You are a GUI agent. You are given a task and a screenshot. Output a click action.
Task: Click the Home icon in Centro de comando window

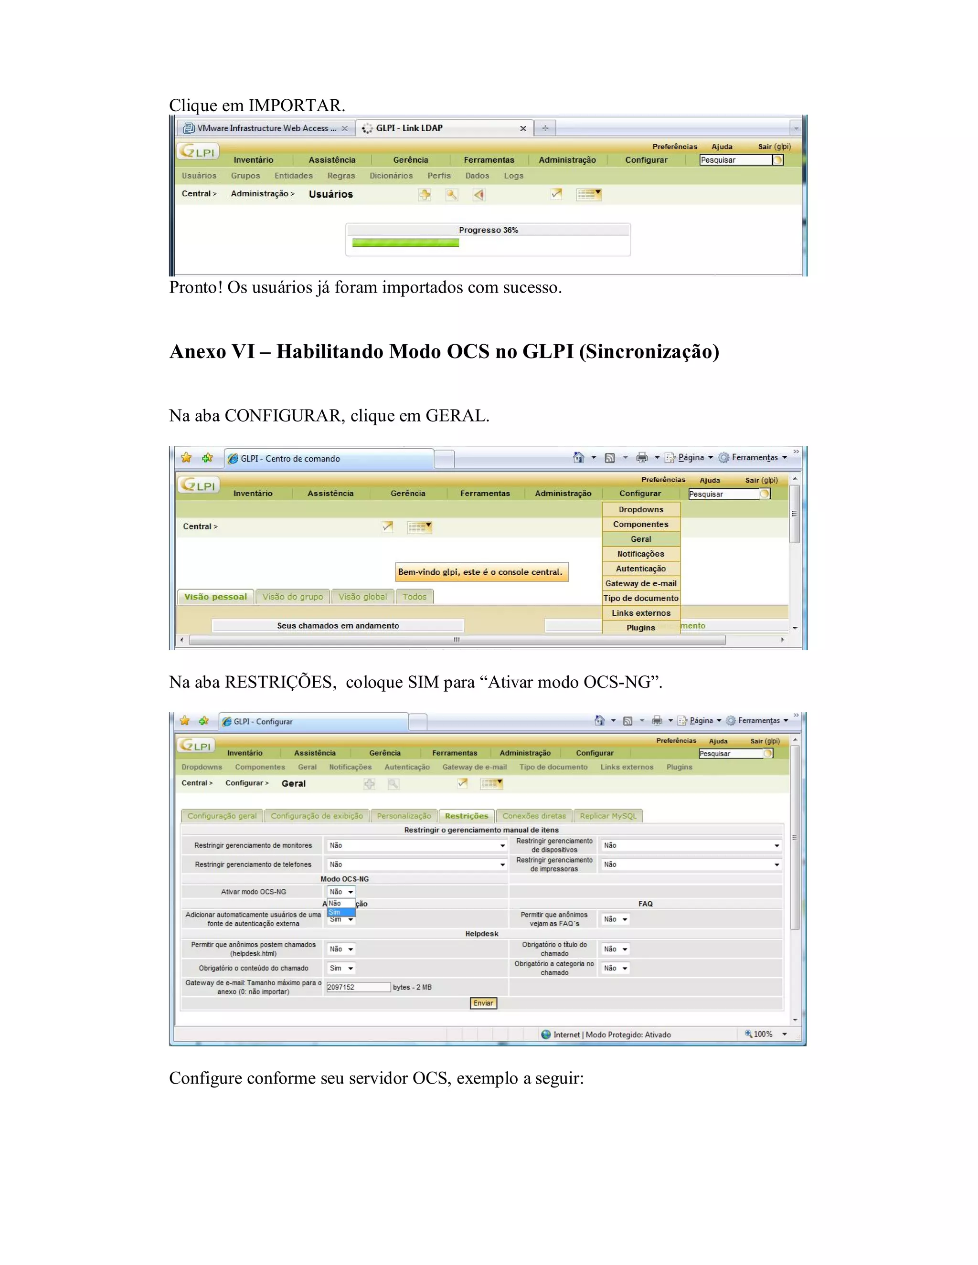(578, 458)
